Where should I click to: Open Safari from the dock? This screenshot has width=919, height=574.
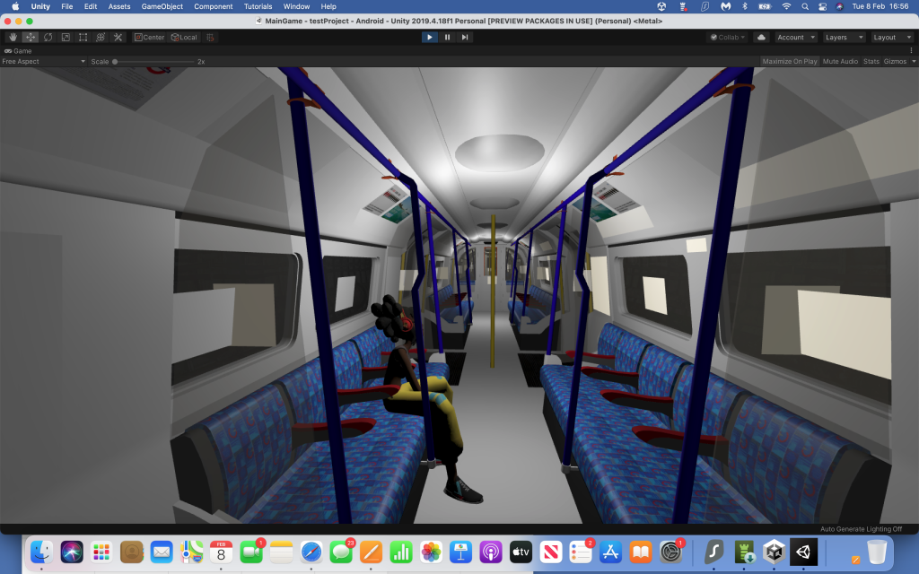311,552
